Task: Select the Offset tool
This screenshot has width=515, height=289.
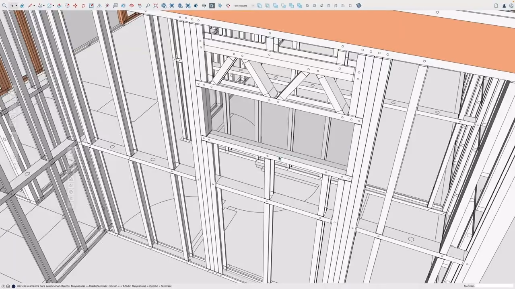Action: [67, 6]
